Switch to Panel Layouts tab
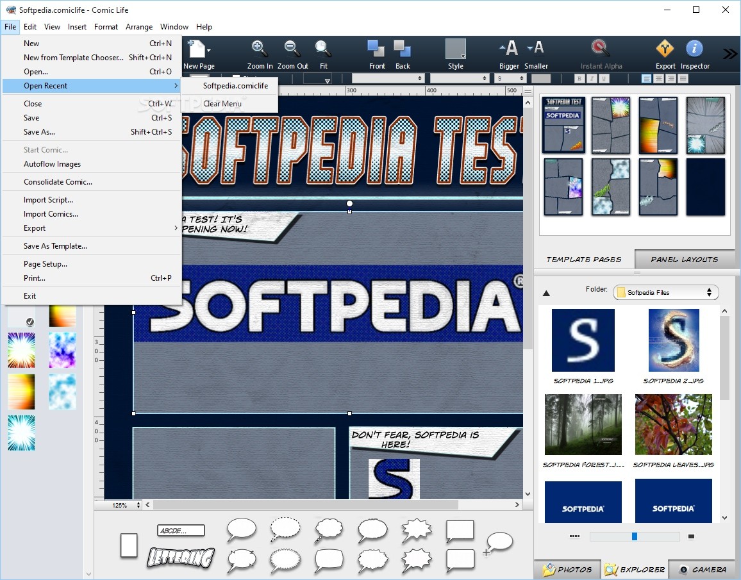 pos(685,260)
